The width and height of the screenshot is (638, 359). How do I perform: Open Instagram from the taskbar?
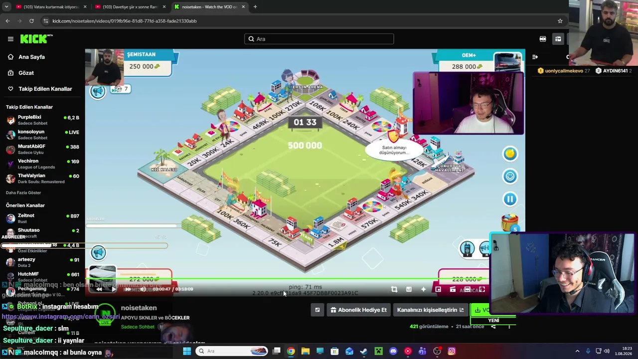coord(452,351)
